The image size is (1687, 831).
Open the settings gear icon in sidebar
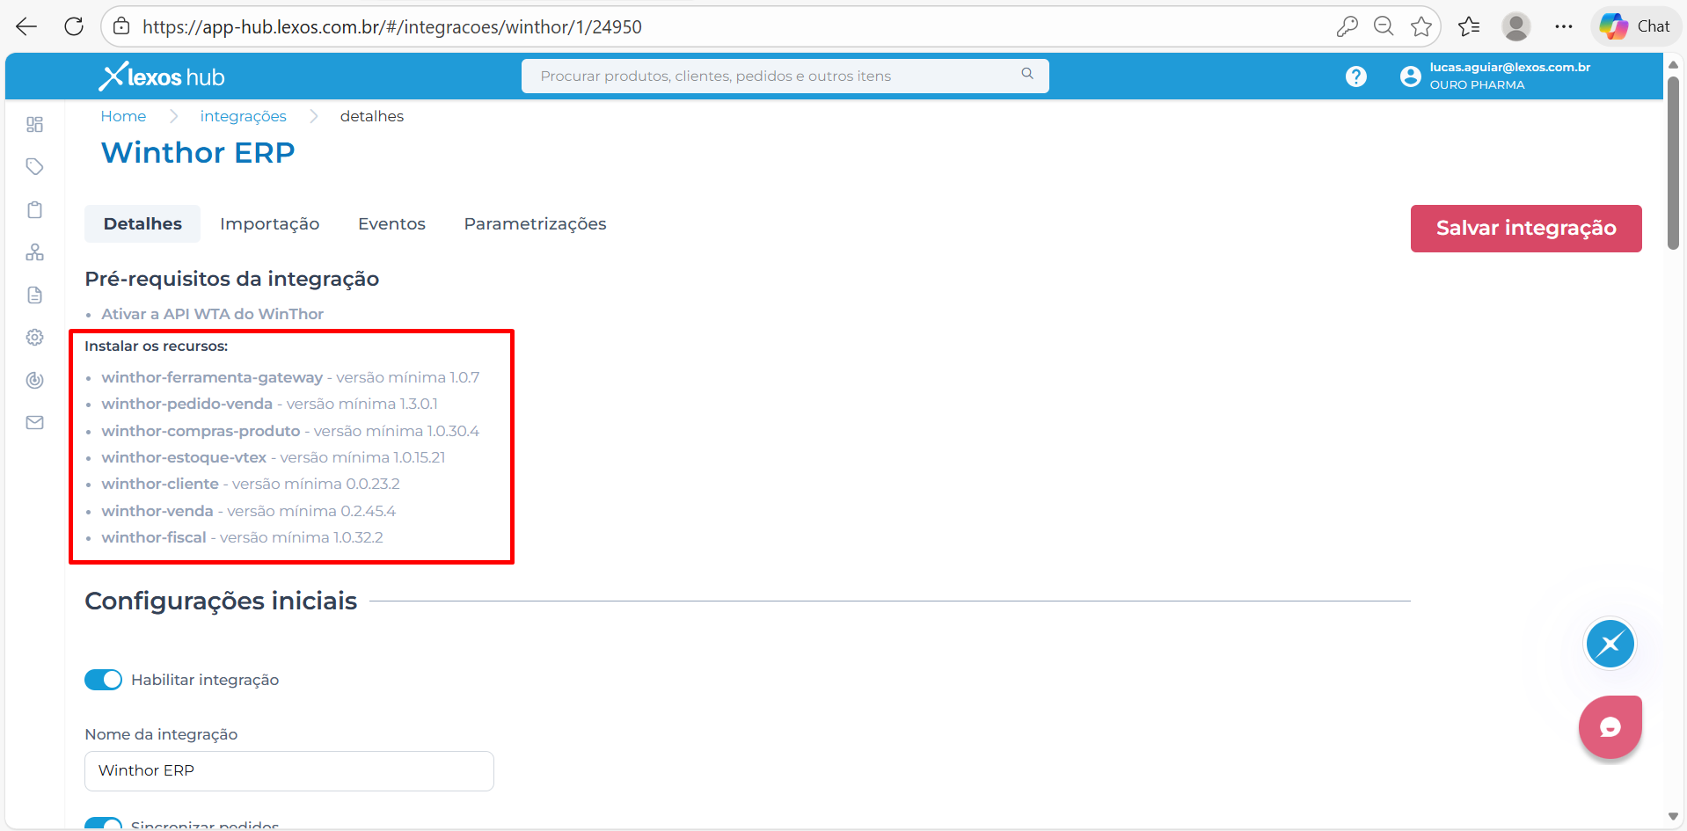pos(35,337)
